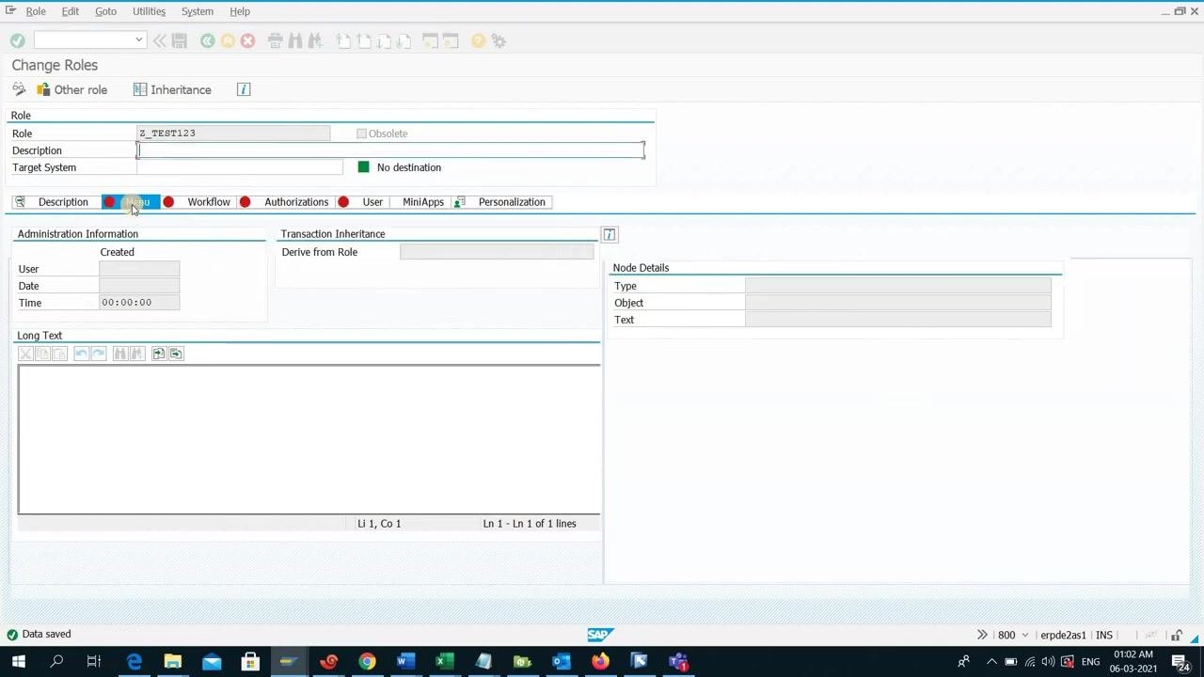Switch to the Workflow tab
This screenshot has height=677, width=1204.
click(x=198, y=202)
